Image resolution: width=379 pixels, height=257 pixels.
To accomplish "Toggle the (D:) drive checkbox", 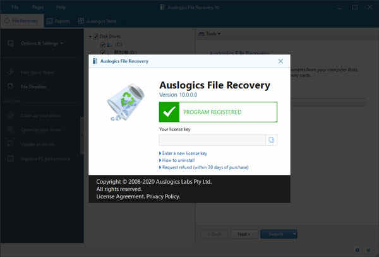I will (x=103, y=52).
